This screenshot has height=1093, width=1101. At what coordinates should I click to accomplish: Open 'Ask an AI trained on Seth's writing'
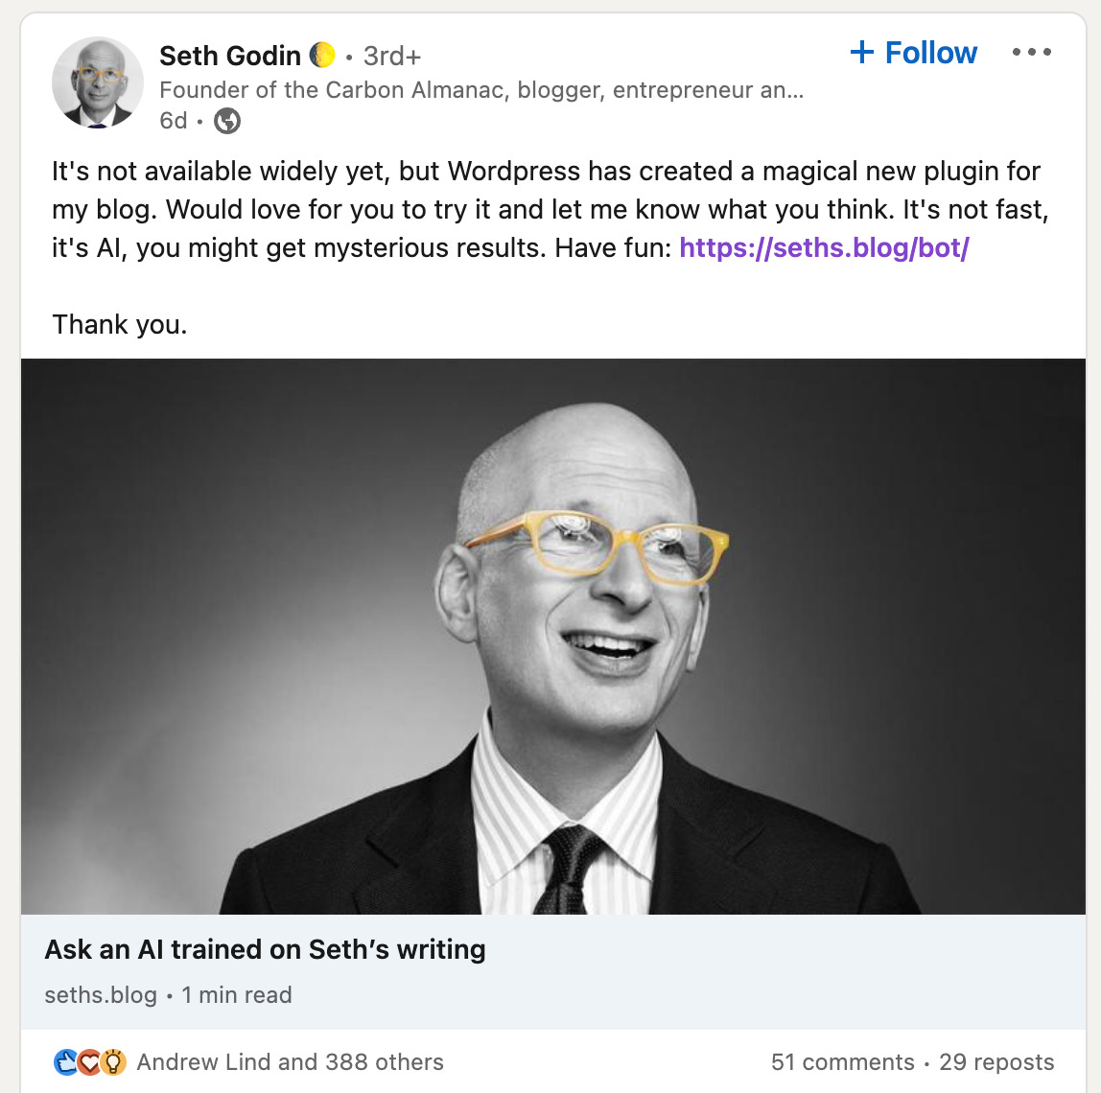[x=265, y=949]
